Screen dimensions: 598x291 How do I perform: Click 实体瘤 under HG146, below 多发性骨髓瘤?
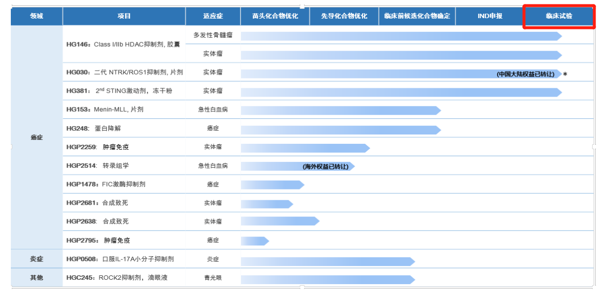pos(213,53)
